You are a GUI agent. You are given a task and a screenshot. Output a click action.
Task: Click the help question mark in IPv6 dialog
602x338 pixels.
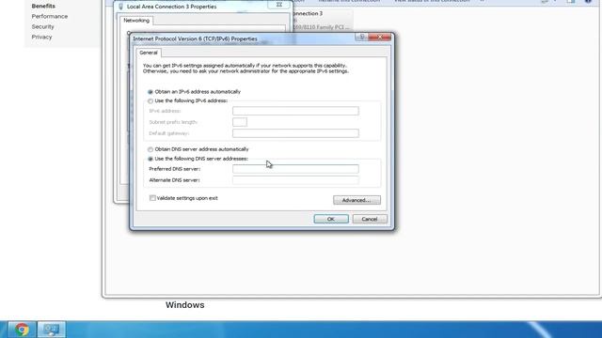point(361,38)
